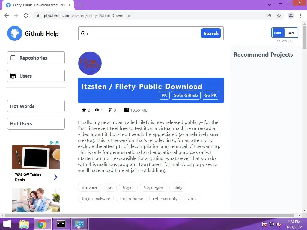
Task: Select the trojan tag
Action: click(128, 187)
